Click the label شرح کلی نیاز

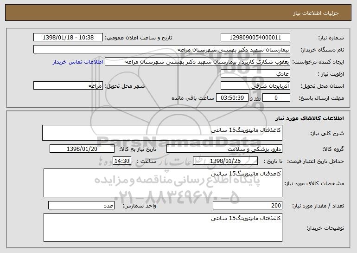click(x=327, y=133)
